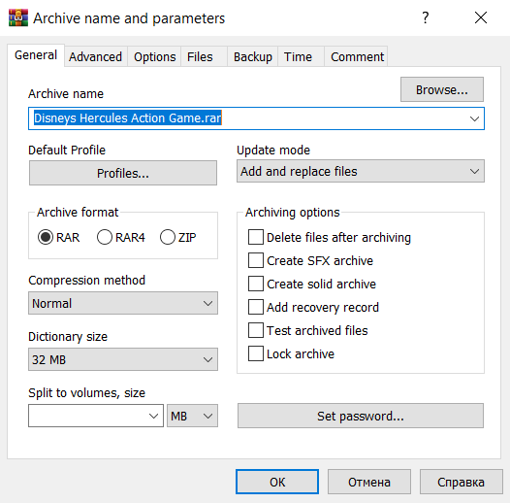The image size is (510, 503).
Task: Open the Dictionary size dropdown
Action: coord(123,359)
